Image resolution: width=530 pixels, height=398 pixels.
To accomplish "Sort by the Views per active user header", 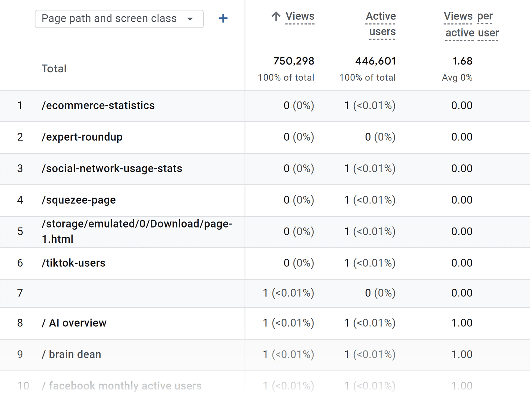I will click(x=471, y=24).
